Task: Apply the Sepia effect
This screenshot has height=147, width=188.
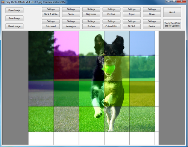Action: [x=71, y=14]
